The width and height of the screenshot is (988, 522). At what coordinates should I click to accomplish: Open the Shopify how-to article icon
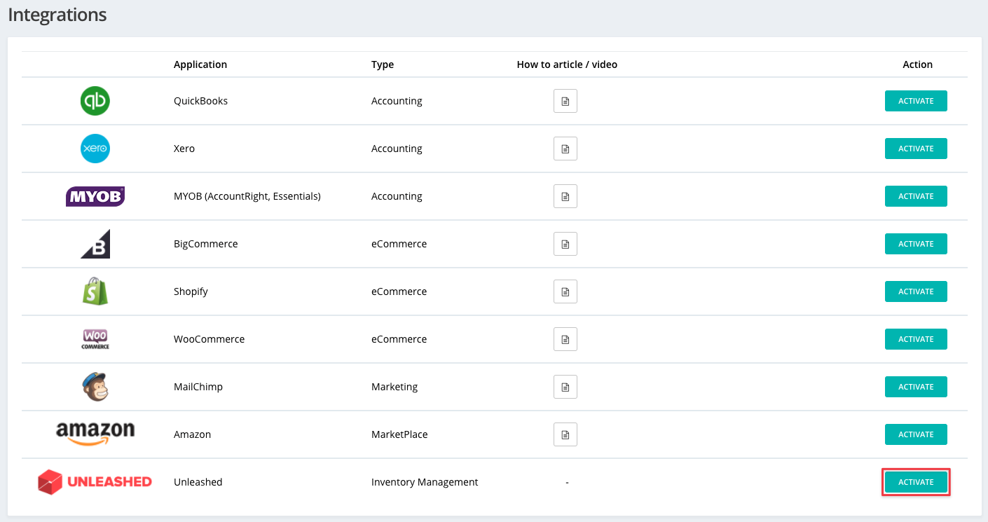point(565,291)
